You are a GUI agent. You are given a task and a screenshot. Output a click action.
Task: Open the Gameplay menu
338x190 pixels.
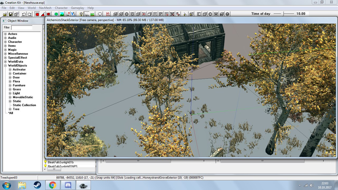[78, 8]
